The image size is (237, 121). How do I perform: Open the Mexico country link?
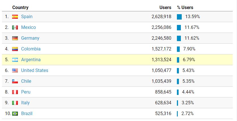coord(28,27)
